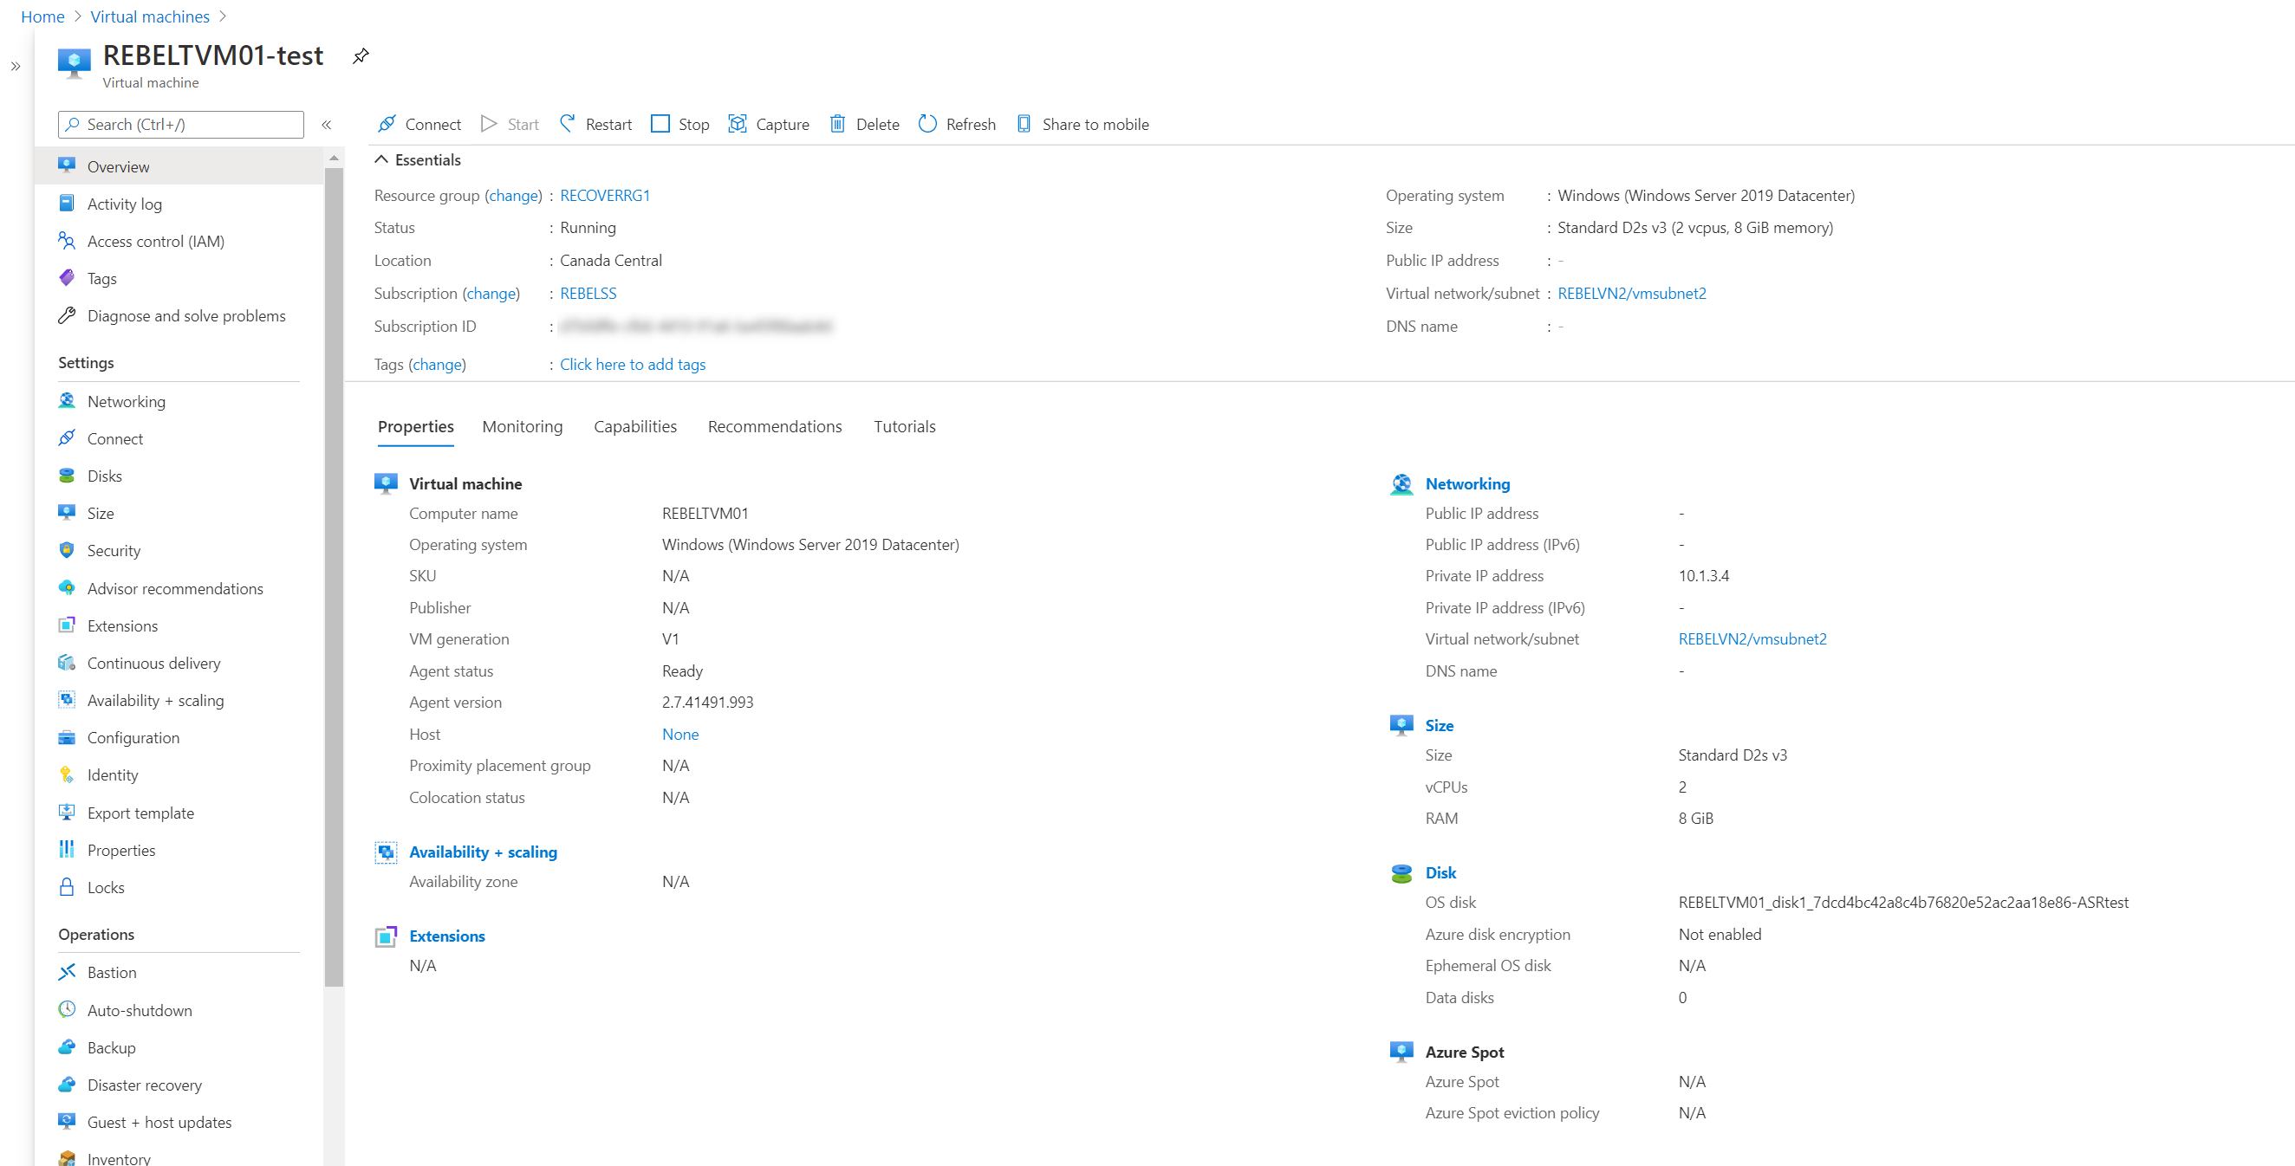This screenshot has width=2295, height=1166.
Task: Open Disk section heading link
Action: [1440, 872]
